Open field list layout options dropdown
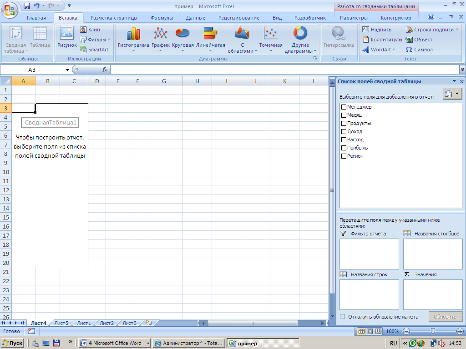This screenshot has width=466, height=349. (x=452, y=94)
